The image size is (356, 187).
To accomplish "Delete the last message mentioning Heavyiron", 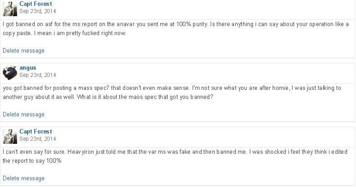I will pos(23,178).
